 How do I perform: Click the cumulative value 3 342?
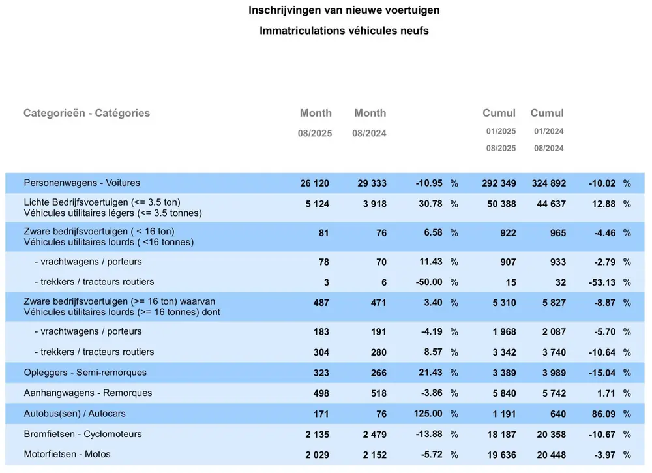505,352
